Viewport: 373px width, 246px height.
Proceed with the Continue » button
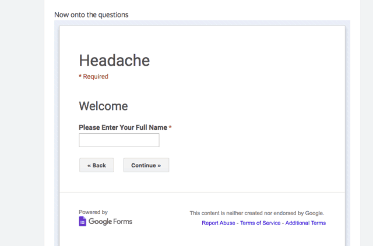pyautogui.click(x=146, y=165)
